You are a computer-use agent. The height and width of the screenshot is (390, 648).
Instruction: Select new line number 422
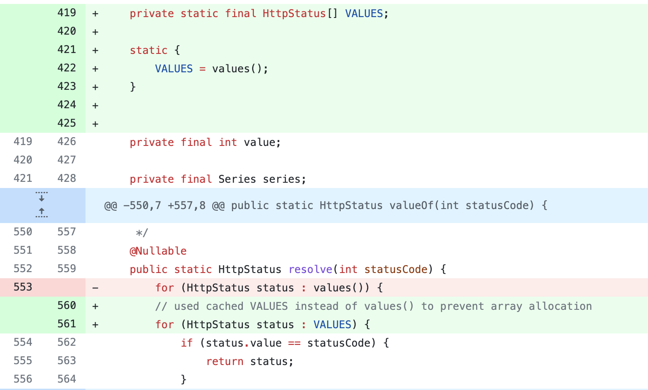67,68
